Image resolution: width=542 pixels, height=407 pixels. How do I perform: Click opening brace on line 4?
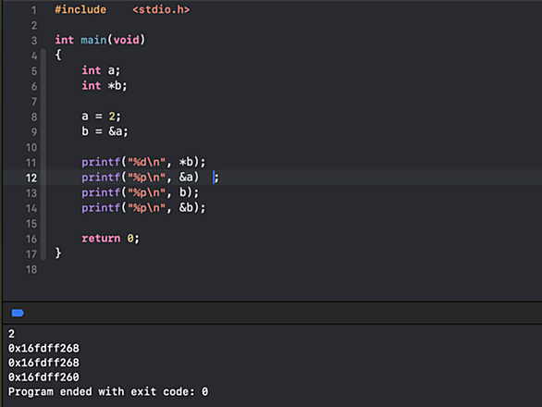click(58, 55)
